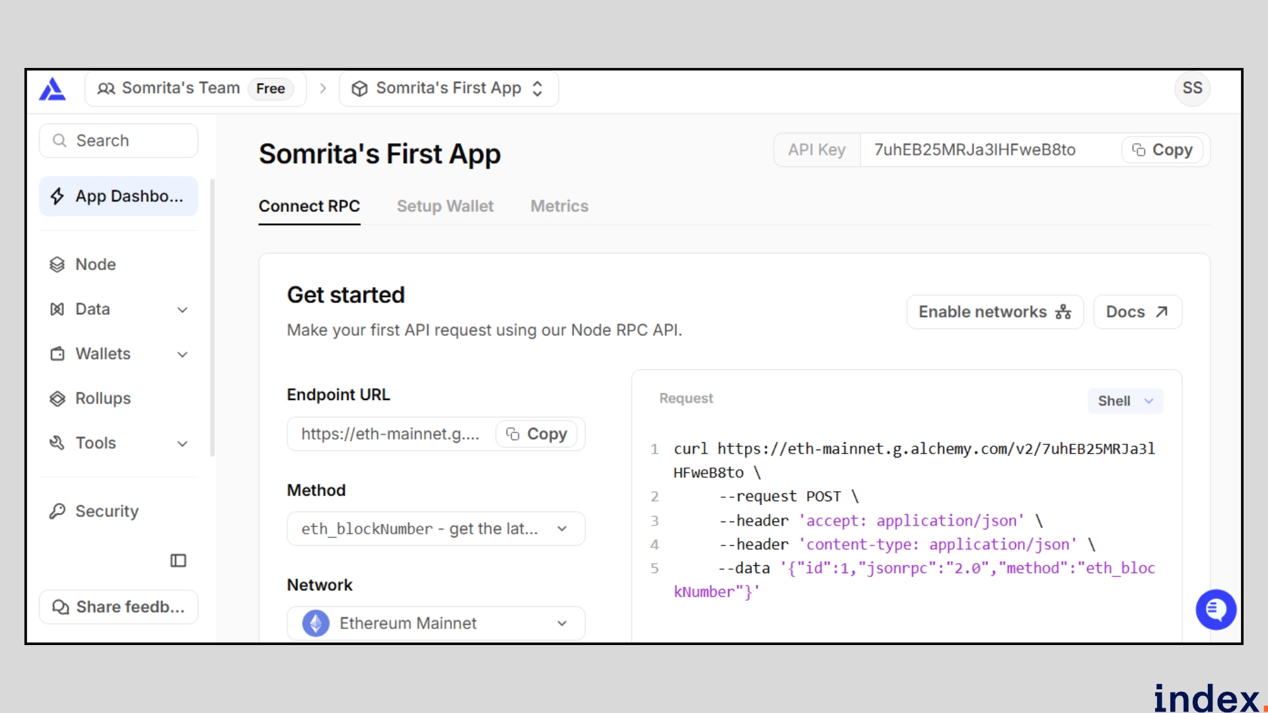
Task: Switch to the Setup Wallet tab
Action: coord(445,206)
